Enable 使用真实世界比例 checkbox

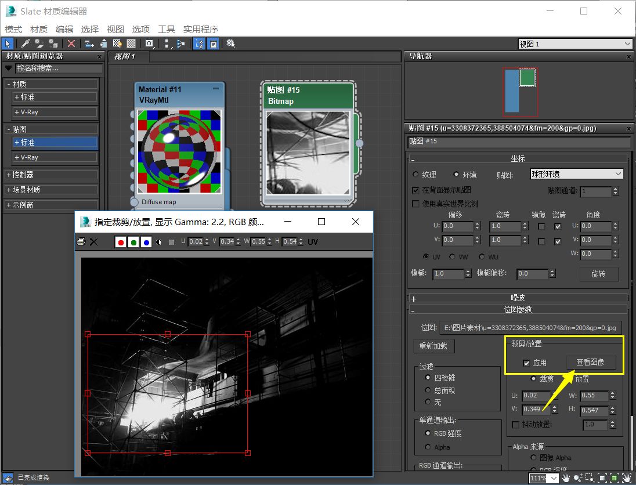[415, 204]
